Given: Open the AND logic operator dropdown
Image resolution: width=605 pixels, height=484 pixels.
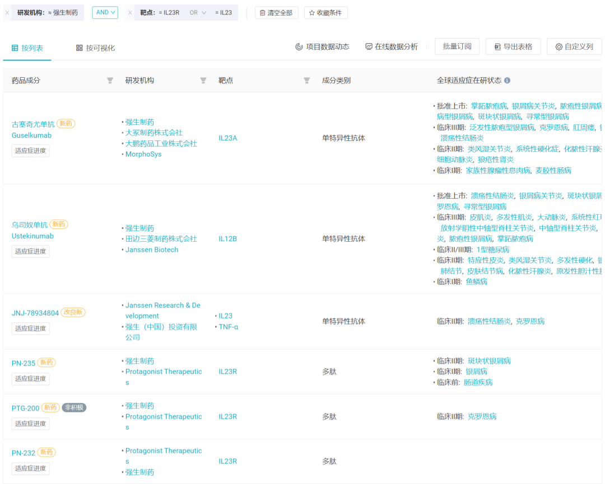Looking at the screenshot, I should click(105, 12).
